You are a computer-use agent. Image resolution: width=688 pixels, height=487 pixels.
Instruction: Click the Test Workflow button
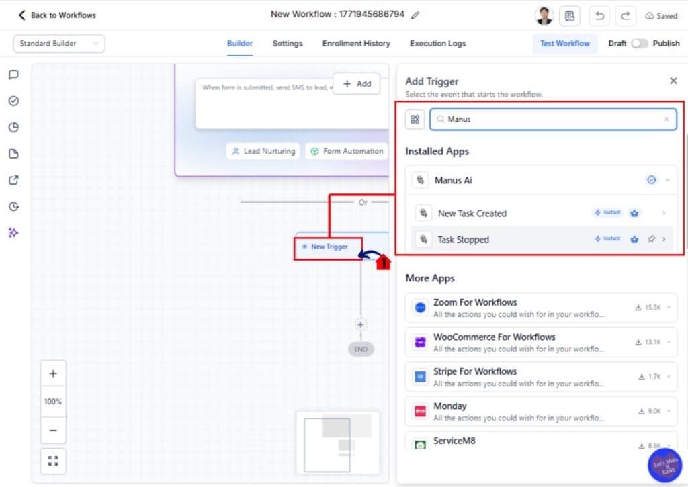[x=565, y=43]
